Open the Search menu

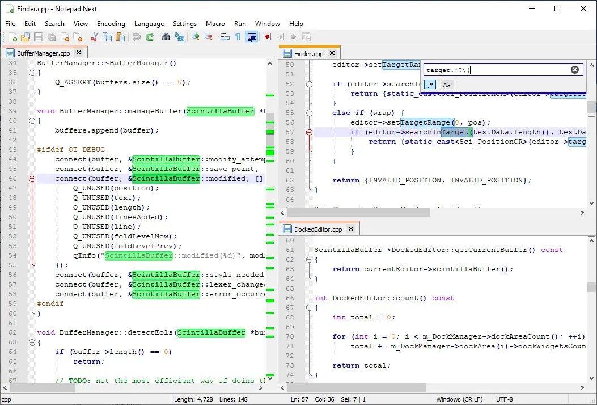(x=54, y=24)
